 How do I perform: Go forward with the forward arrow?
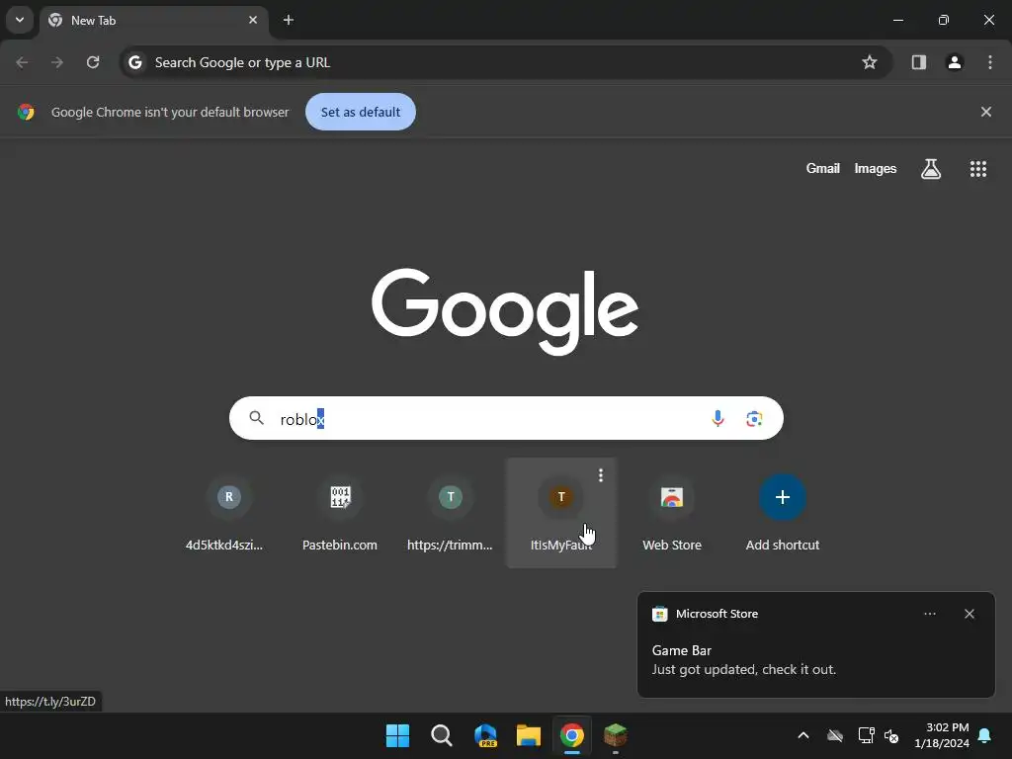(57, 62)
